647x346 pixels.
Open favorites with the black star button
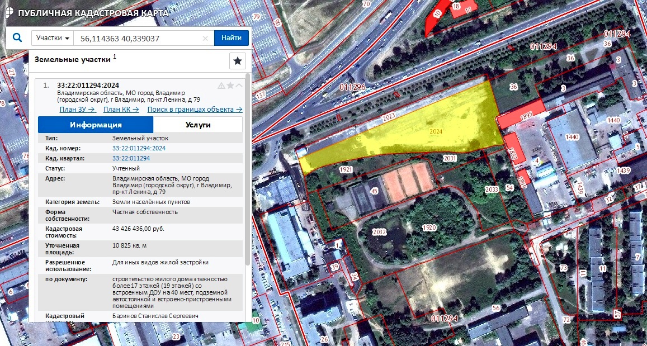[x=238, y=61]
